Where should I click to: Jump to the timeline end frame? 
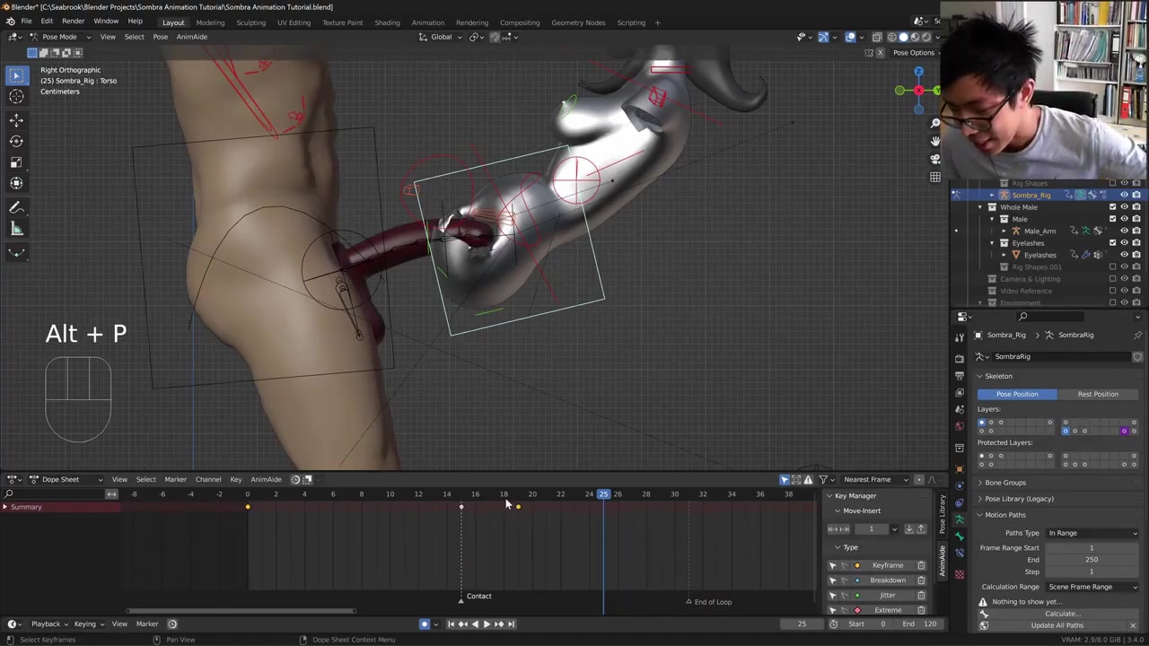tap(511, 624)
